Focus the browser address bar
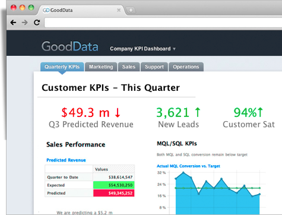This screenshot has height=215, width=282. [163, 23]
